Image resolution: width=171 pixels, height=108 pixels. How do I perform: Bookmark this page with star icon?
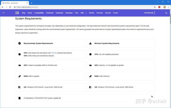tap(155, 7)
